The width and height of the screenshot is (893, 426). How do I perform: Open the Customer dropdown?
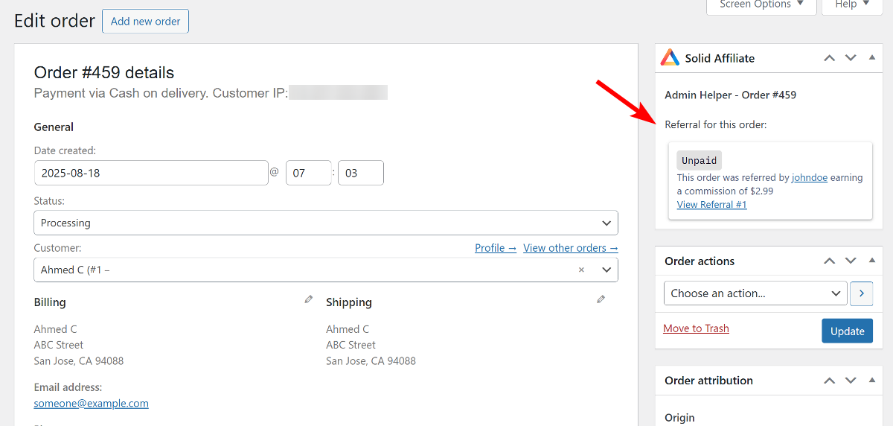coord(325,270)
